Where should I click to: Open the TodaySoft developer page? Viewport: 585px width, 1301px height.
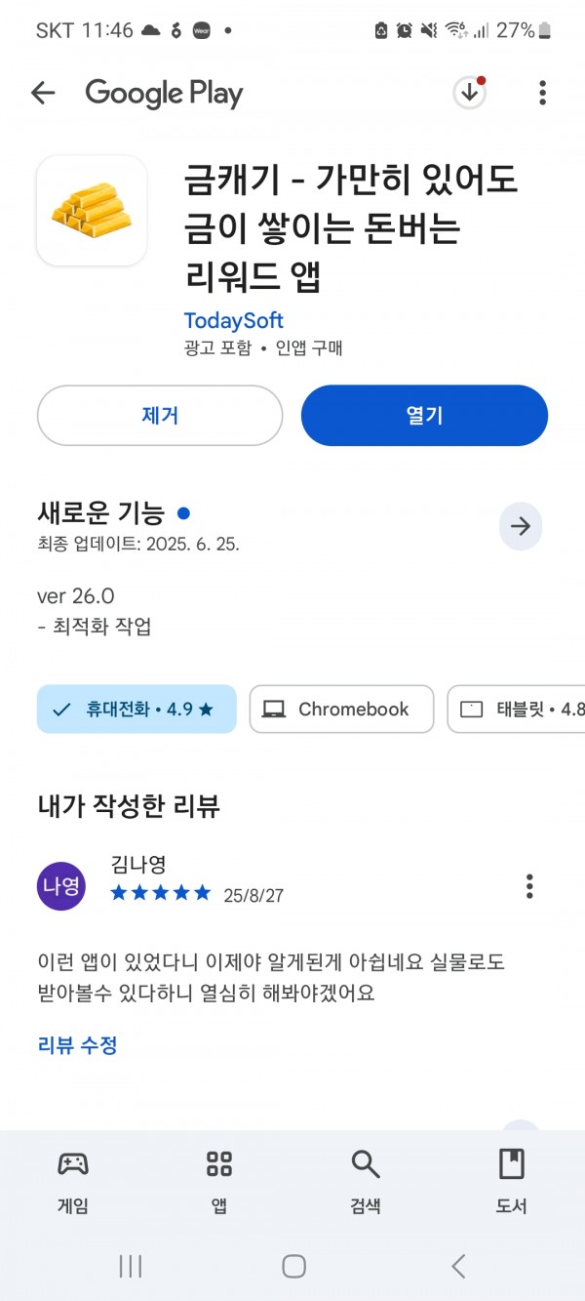[233, 320]
